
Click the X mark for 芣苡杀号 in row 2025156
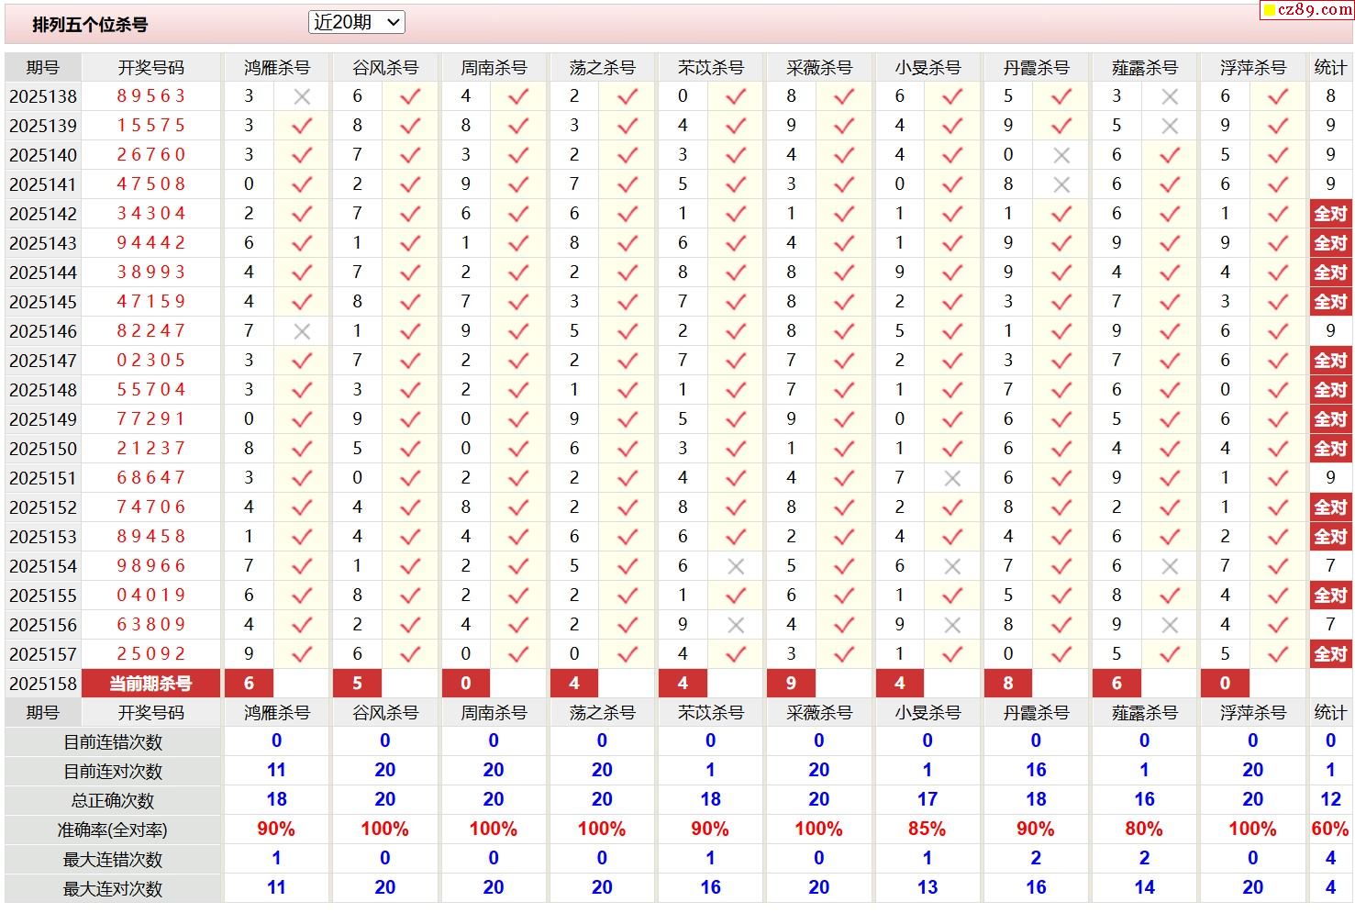coord(736,625)
